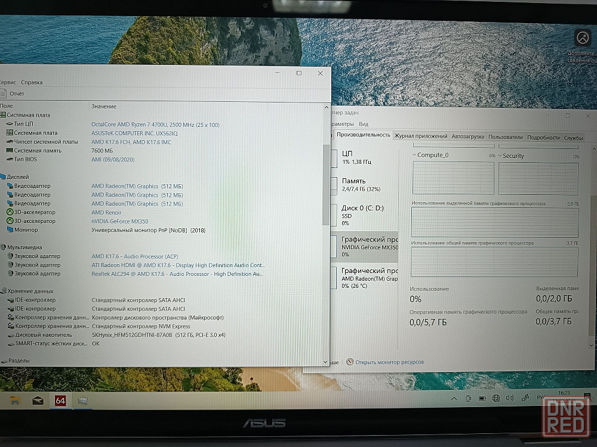Show hidden tray icons with the chevron
Screen dimensions: 597x447
(x=454, y=398)
